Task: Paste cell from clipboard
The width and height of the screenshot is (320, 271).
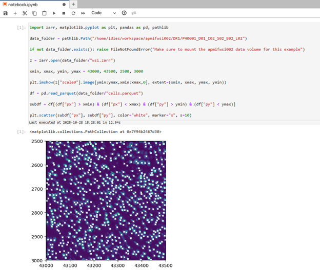Action: (x=44, y=12)
